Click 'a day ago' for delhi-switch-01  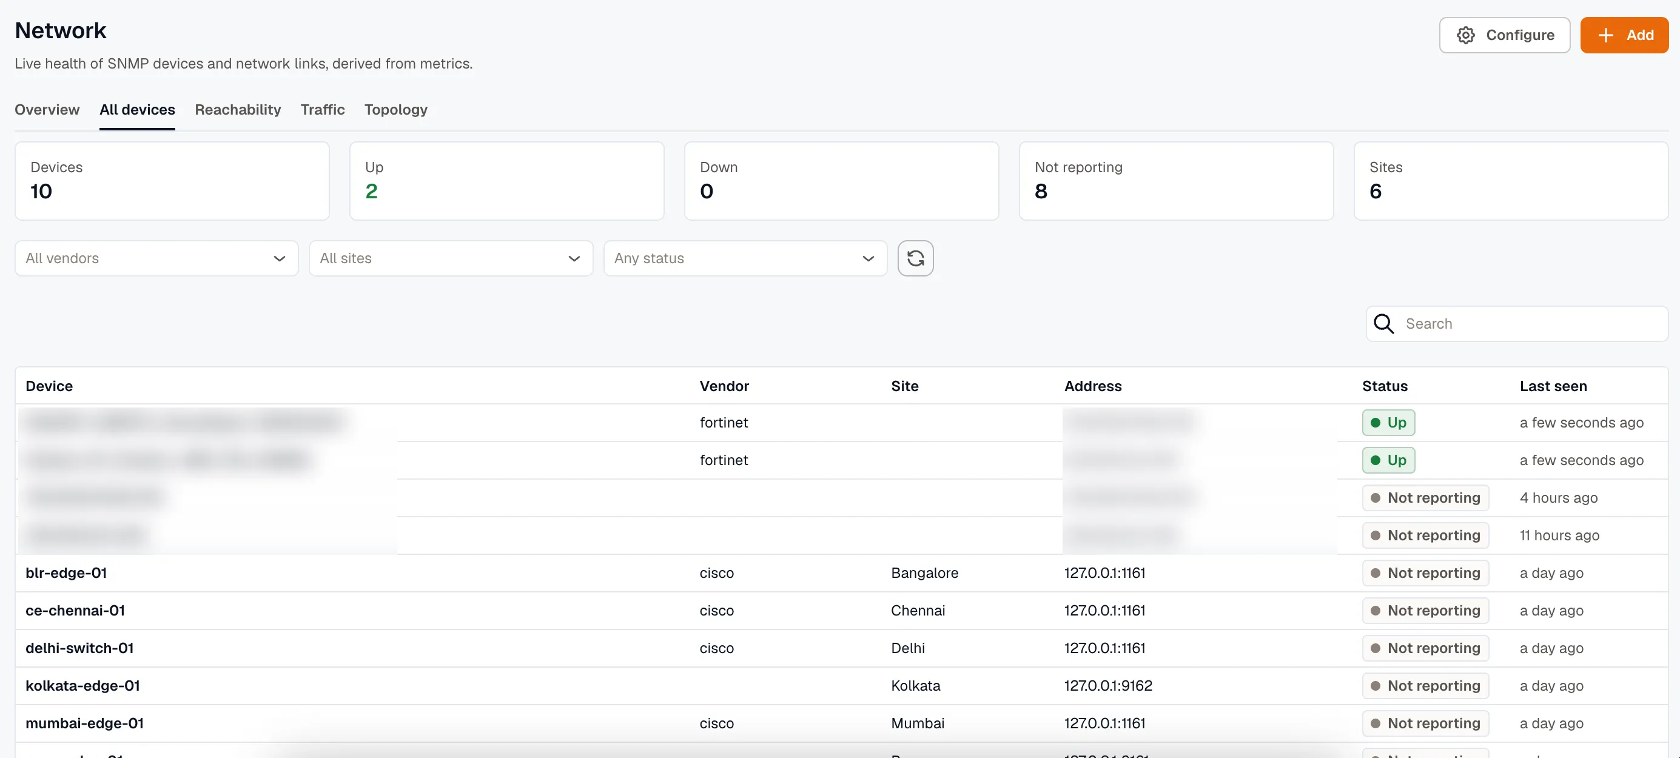click(x=1551, y=648)
